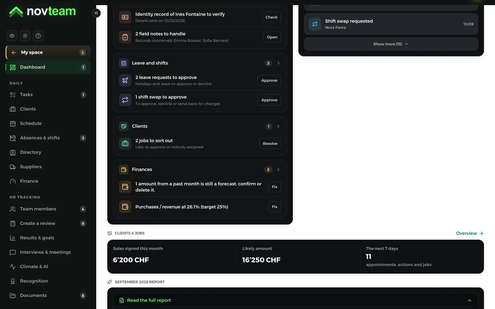Click the identity record card icon
The width and height of the screenshot is (495, 309).
tap(125, 17)
